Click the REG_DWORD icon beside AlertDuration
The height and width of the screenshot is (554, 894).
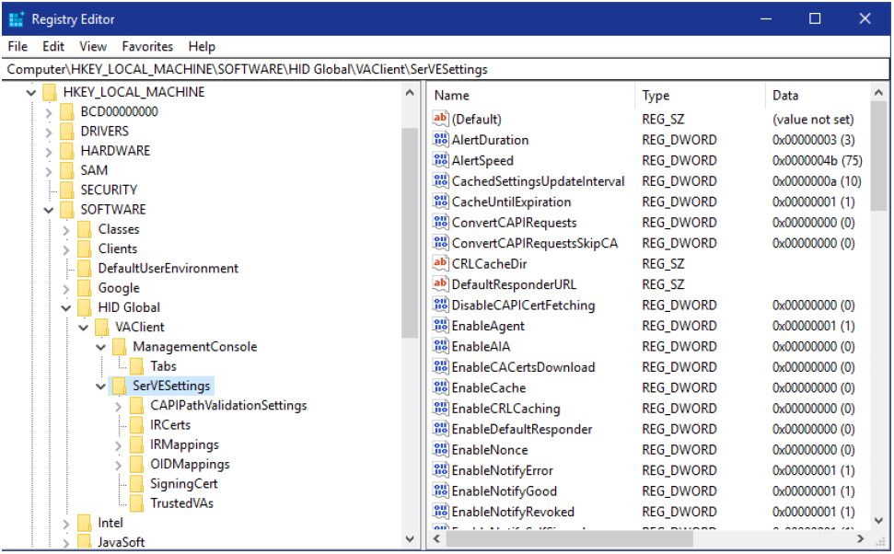[440, 140]
